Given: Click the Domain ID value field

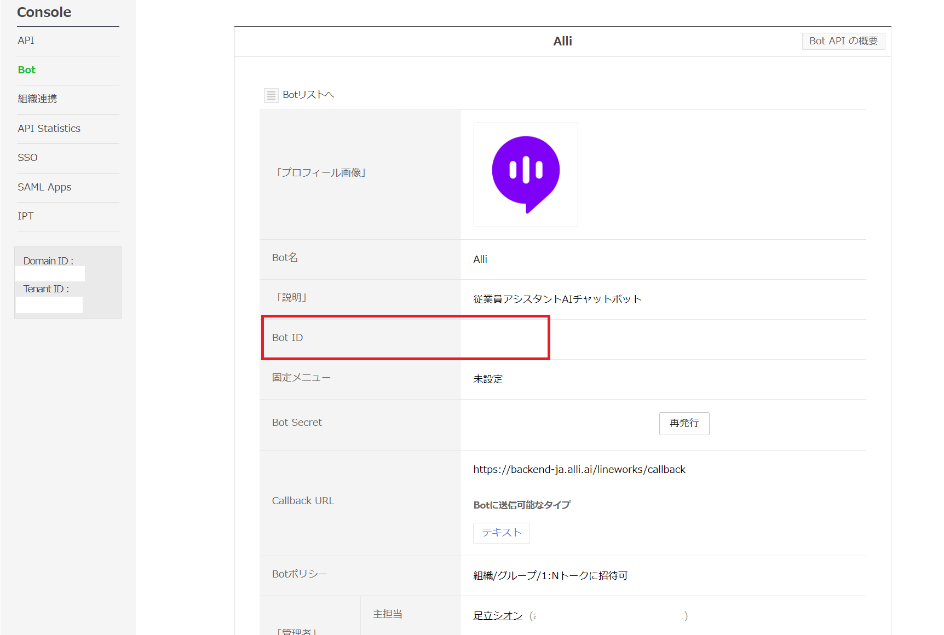Looking at the screenshot, I should pyautogui.click(x=50, y=274).
